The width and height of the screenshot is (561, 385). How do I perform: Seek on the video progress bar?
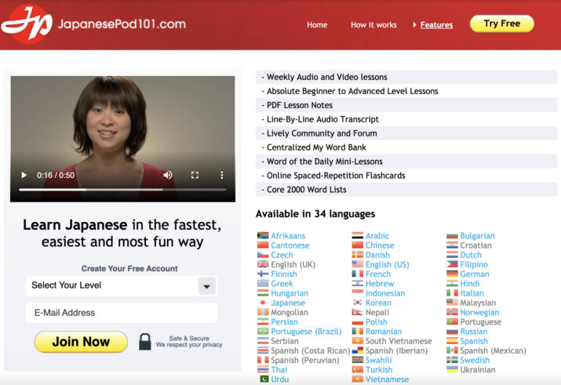122,190
